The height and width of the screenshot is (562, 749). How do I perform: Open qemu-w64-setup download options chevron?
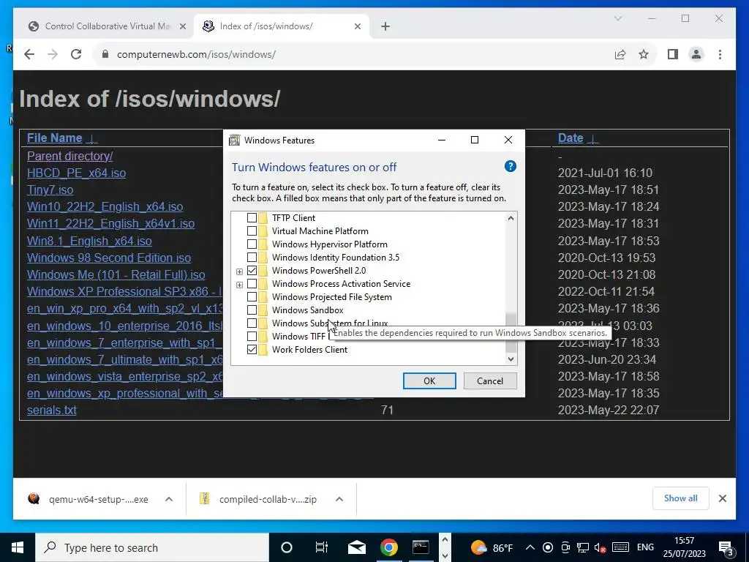coord(169,499)
